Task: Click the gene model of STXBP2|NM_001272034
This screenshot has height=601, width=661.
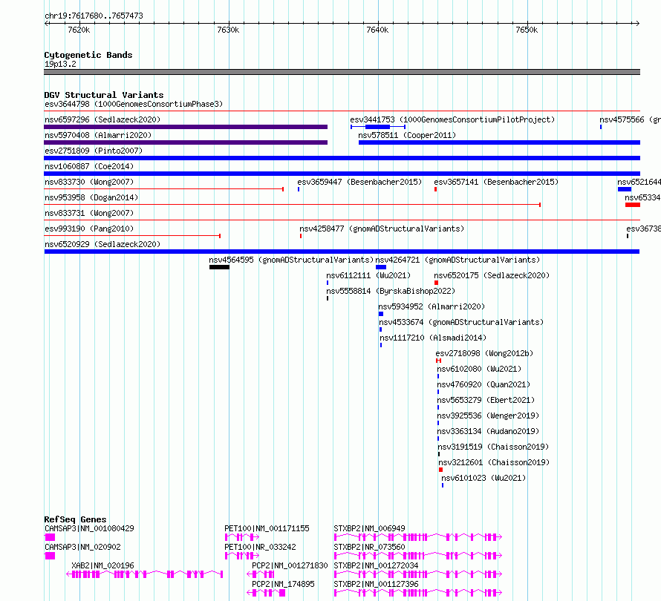Action: tap(418, 574)
